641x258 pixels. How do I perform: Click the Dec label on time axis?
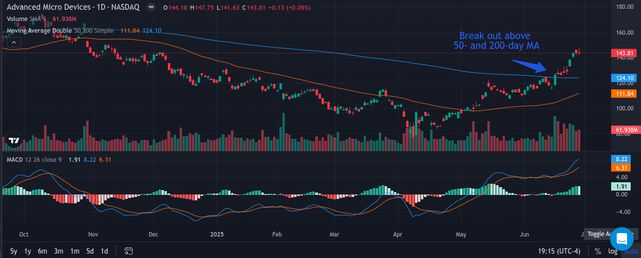(154, 234)
